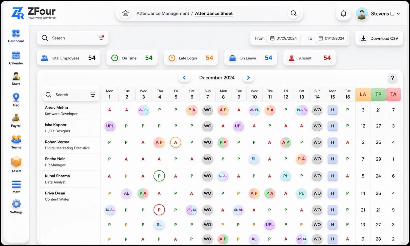Click Attendance Management breadcrumb link

(163, 13)
